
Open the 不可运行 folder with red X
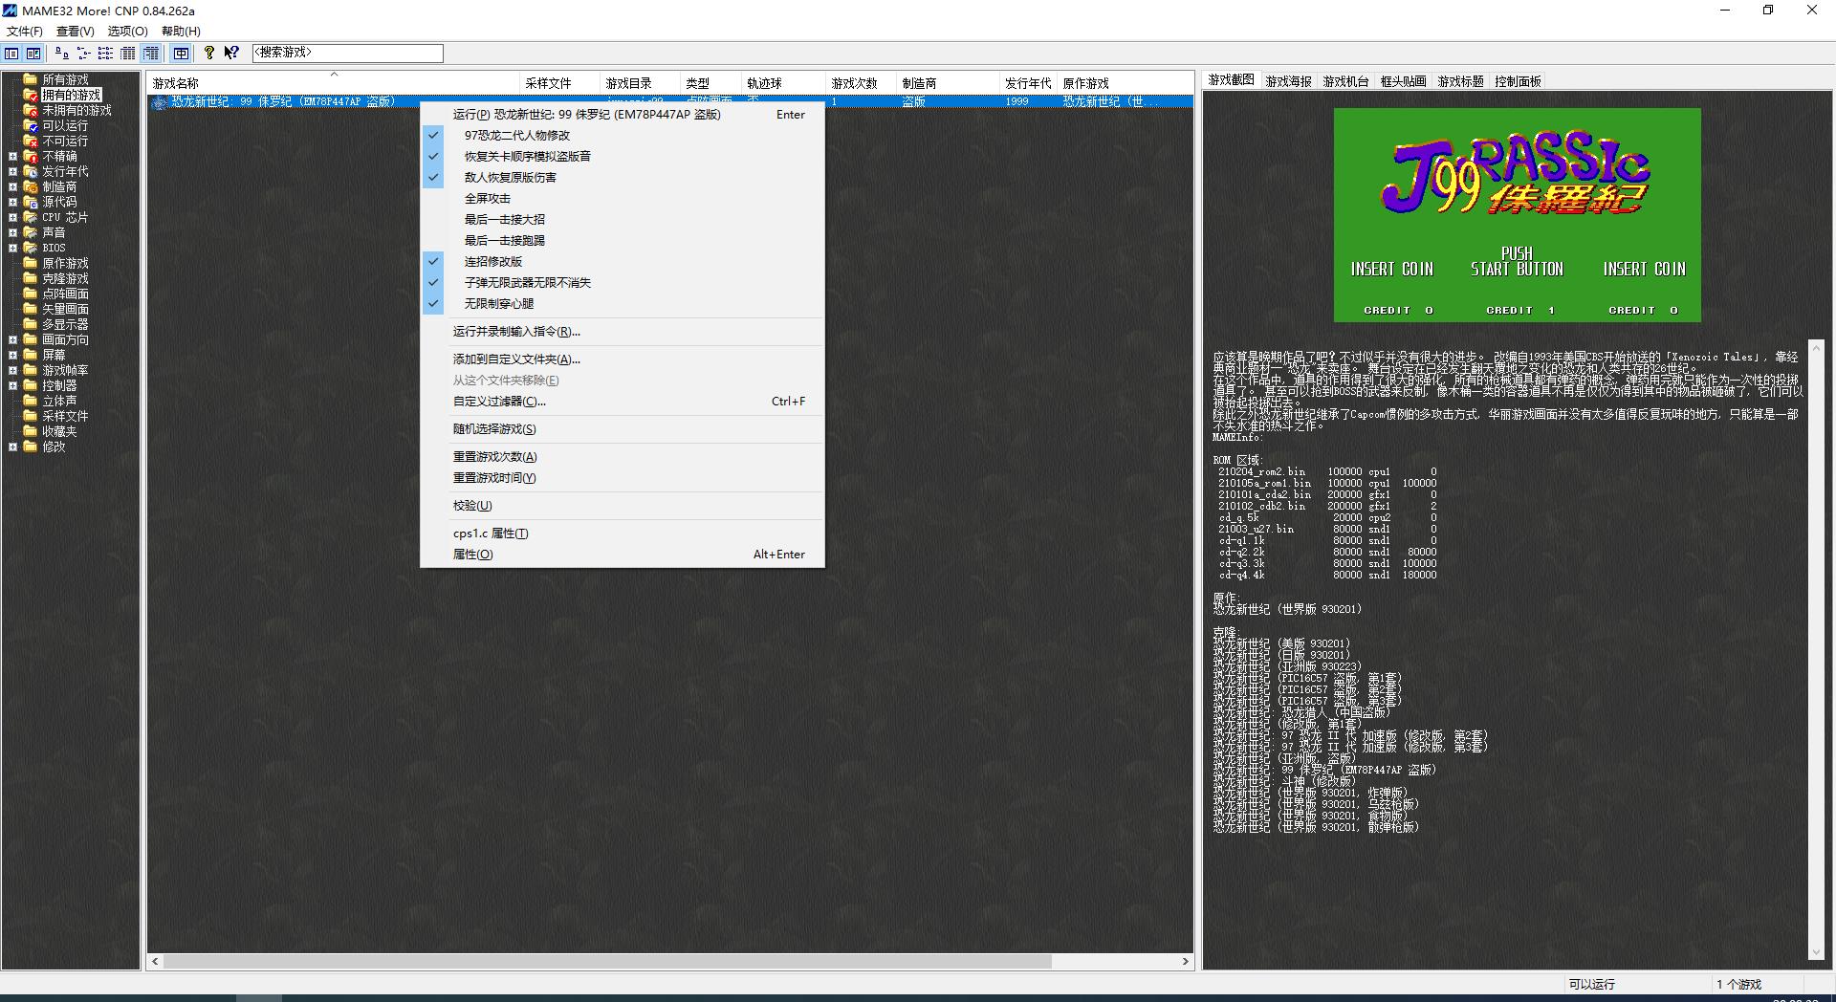click(64, 141)
